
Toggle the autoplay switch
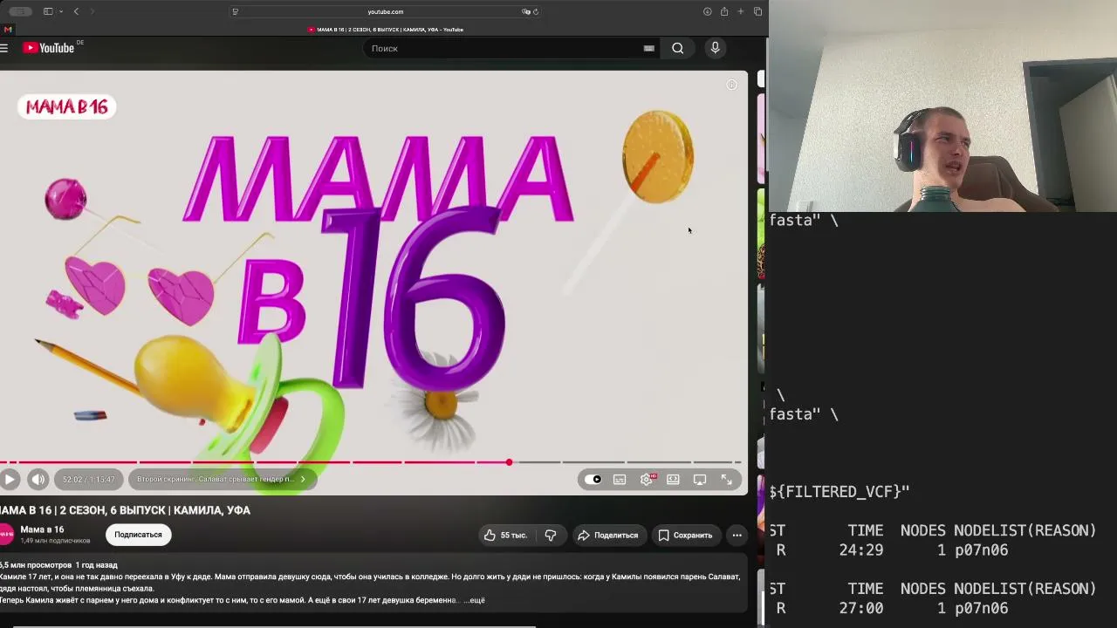(x=593, y=479)
